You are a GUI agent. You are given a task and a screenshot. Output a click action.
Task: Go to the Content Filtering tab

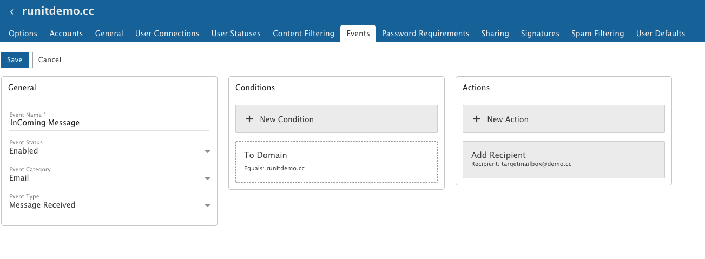tap(303, 34)
